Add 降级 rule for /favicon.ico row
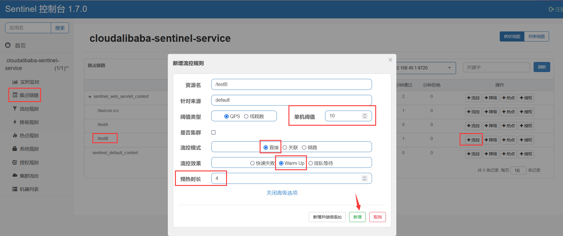This screenshot has width=563, height=236. [x=491, y=112]
